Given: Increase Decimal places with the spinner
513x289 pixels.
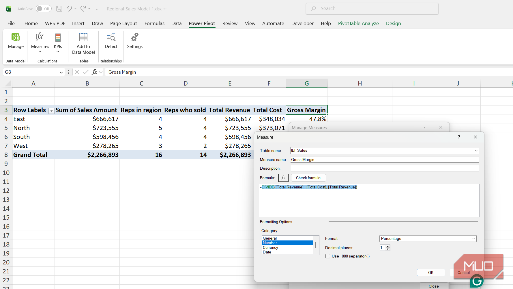Looking at the screenshot, I should tap(388, 246).
